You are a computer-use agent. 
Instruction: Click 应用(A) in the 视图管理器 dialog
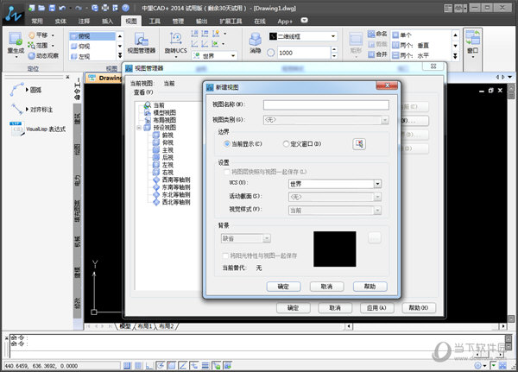(376, 307)
